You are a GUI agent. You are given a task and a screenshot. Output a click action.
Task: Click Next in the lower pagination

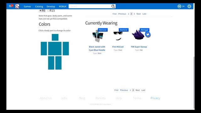[138, 90]
